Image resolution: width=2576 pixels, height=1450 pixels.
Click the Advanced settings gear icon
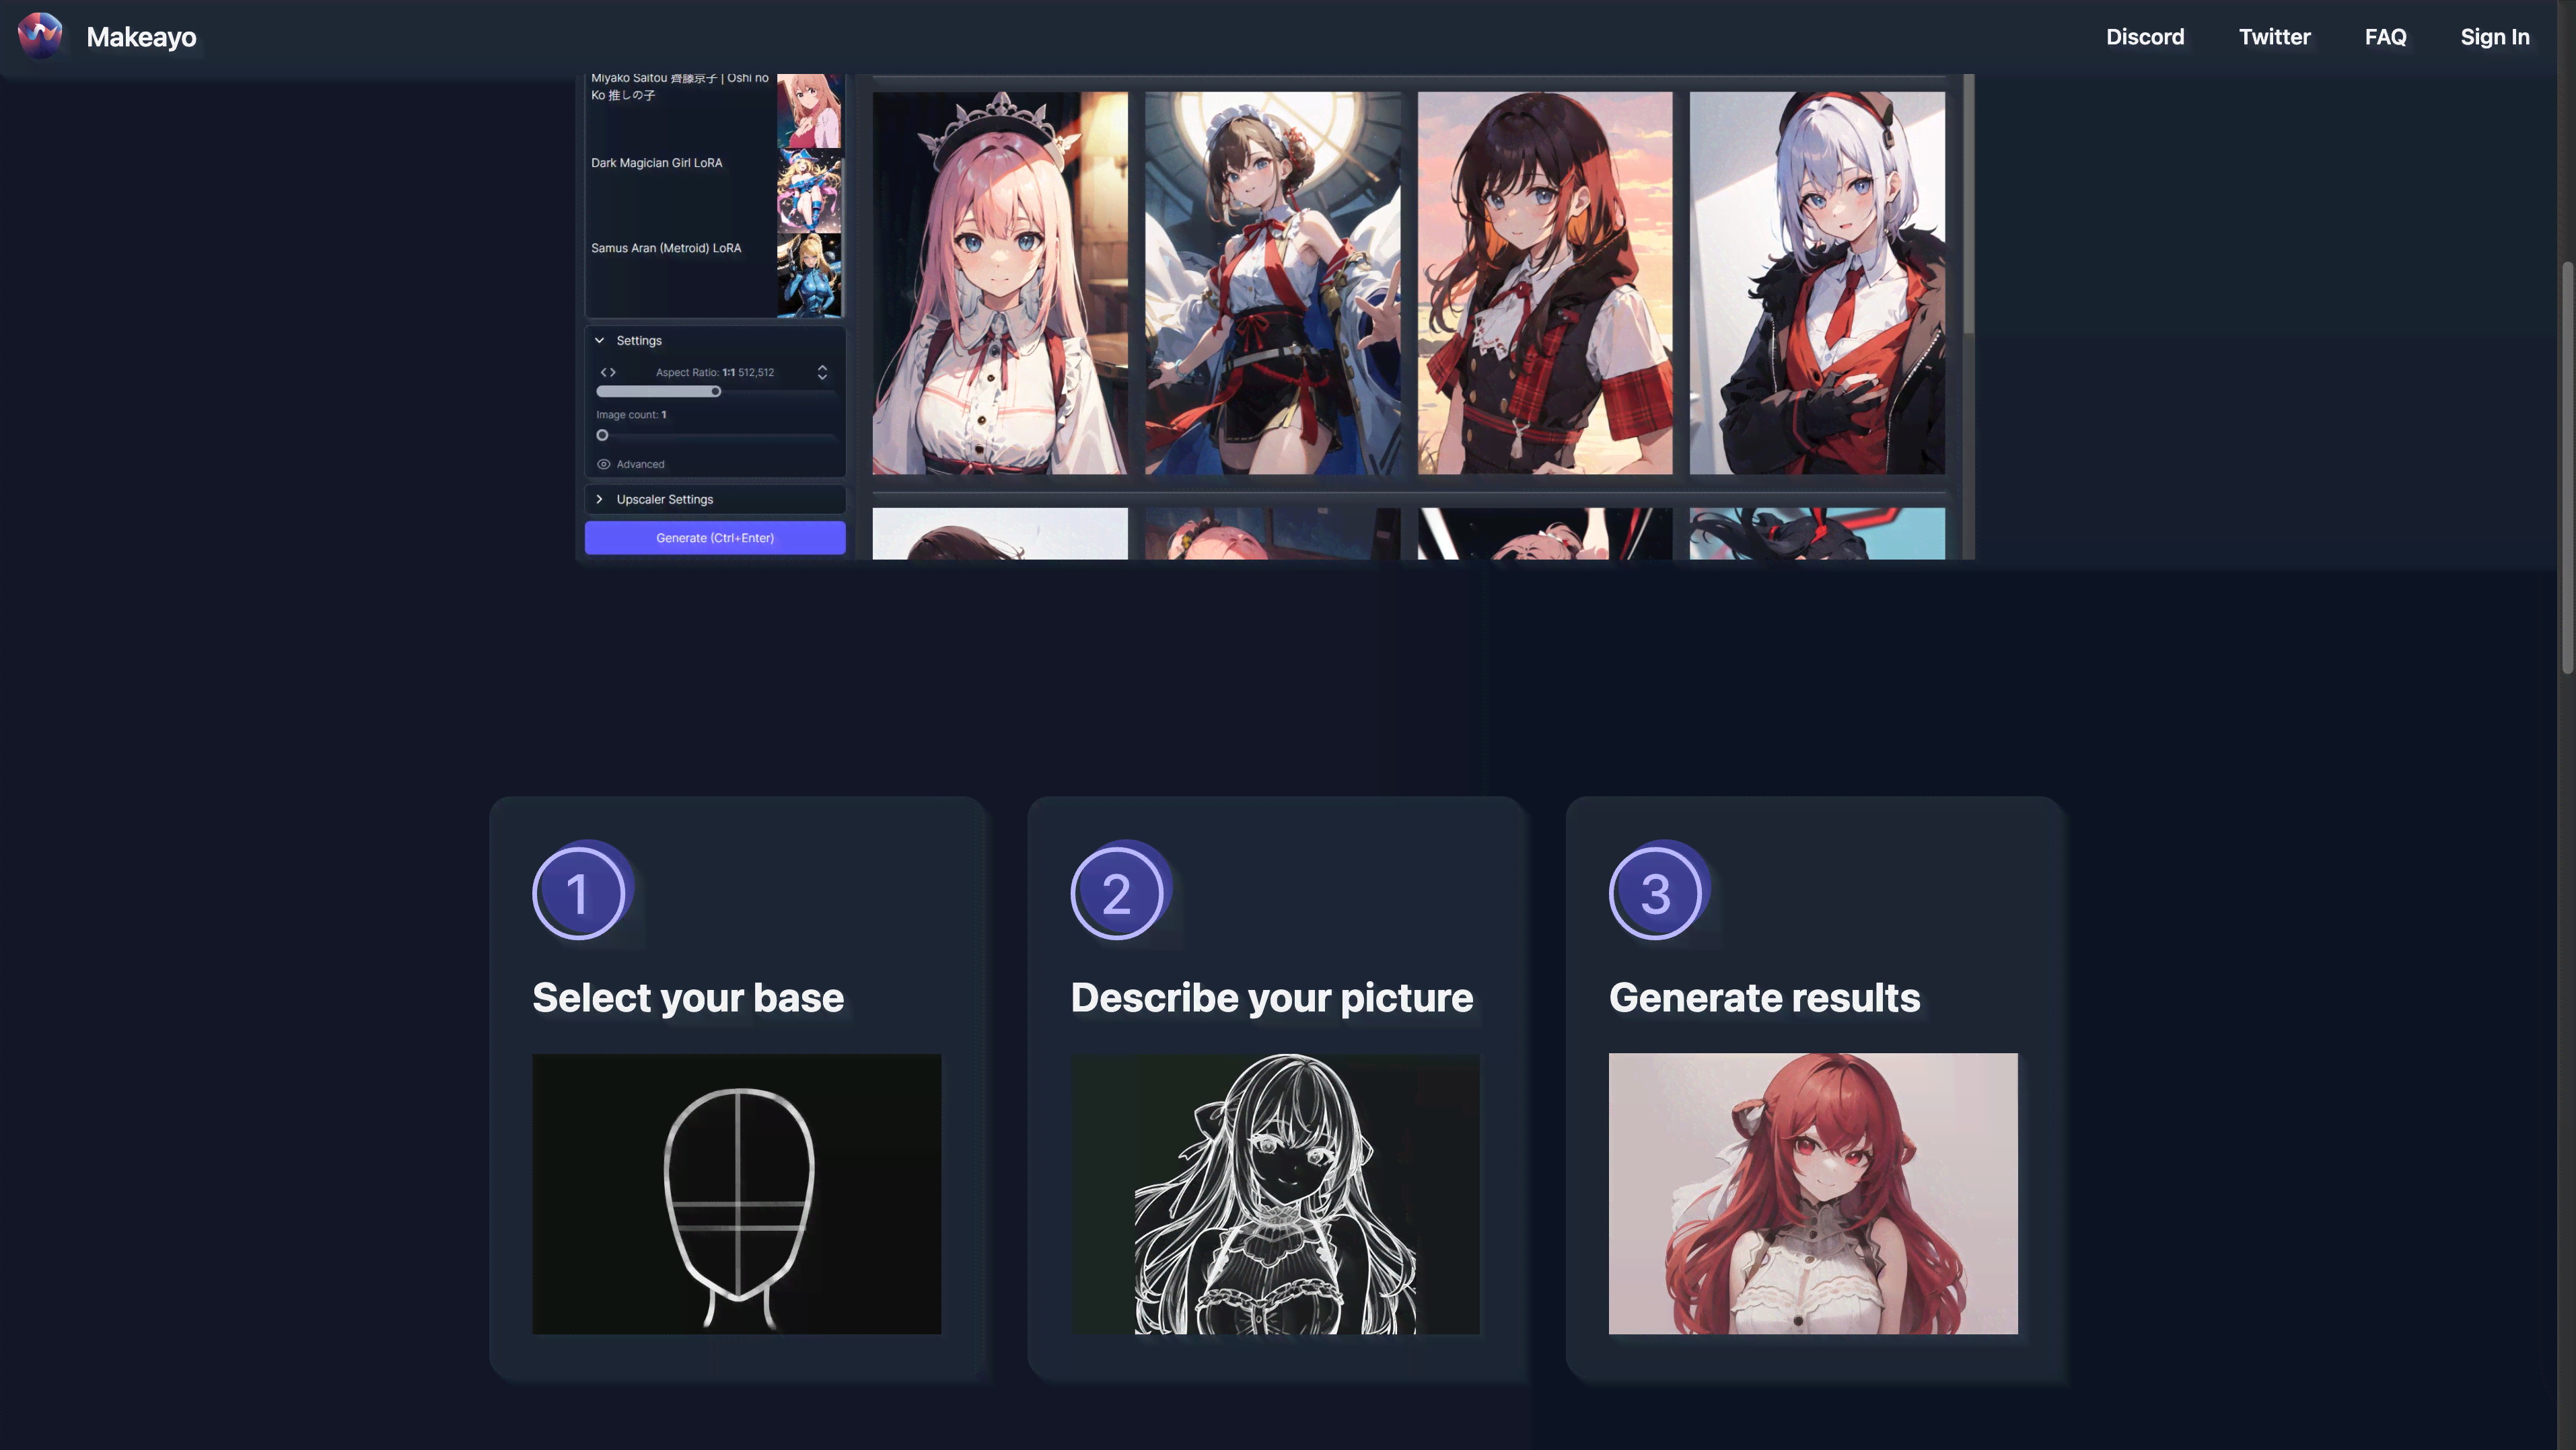point(604,463)
